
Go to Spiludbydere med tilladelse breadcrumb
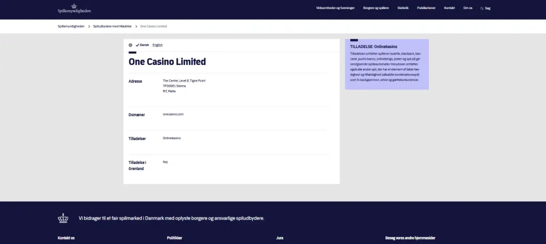pos(112,27)
